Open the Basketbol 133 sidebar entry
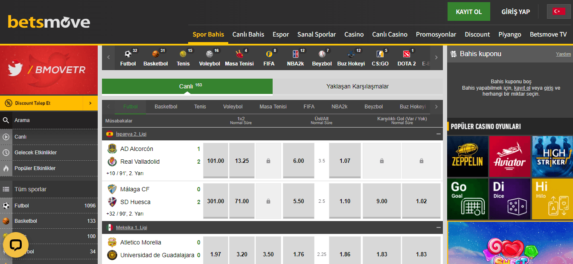This screenshot has width=573, height=264. click(x=49, y=221)
